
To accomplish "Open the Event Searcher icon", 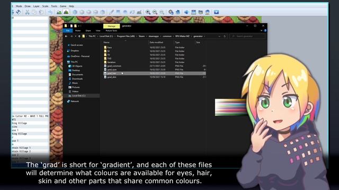I will pos(193,12).
